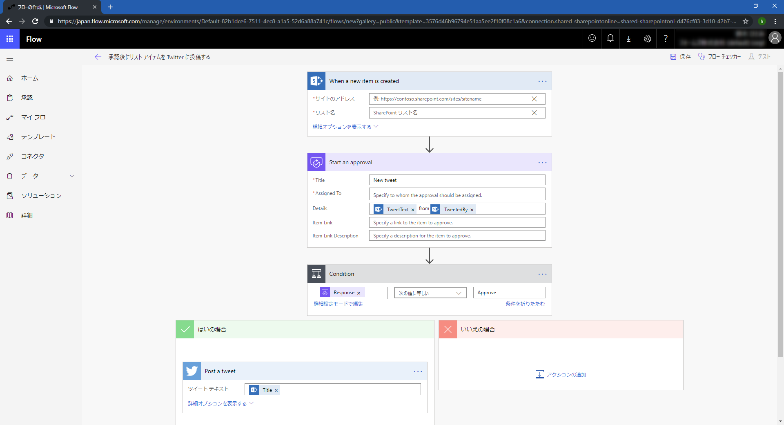The image size is (784, 425).
Task: Open the app launcher waffle icon
Action: pos(10,39)
